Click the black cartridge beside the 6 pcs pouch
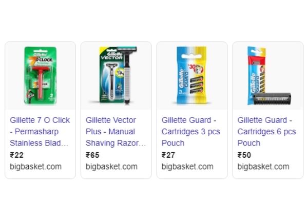 [x=272, y=99]
